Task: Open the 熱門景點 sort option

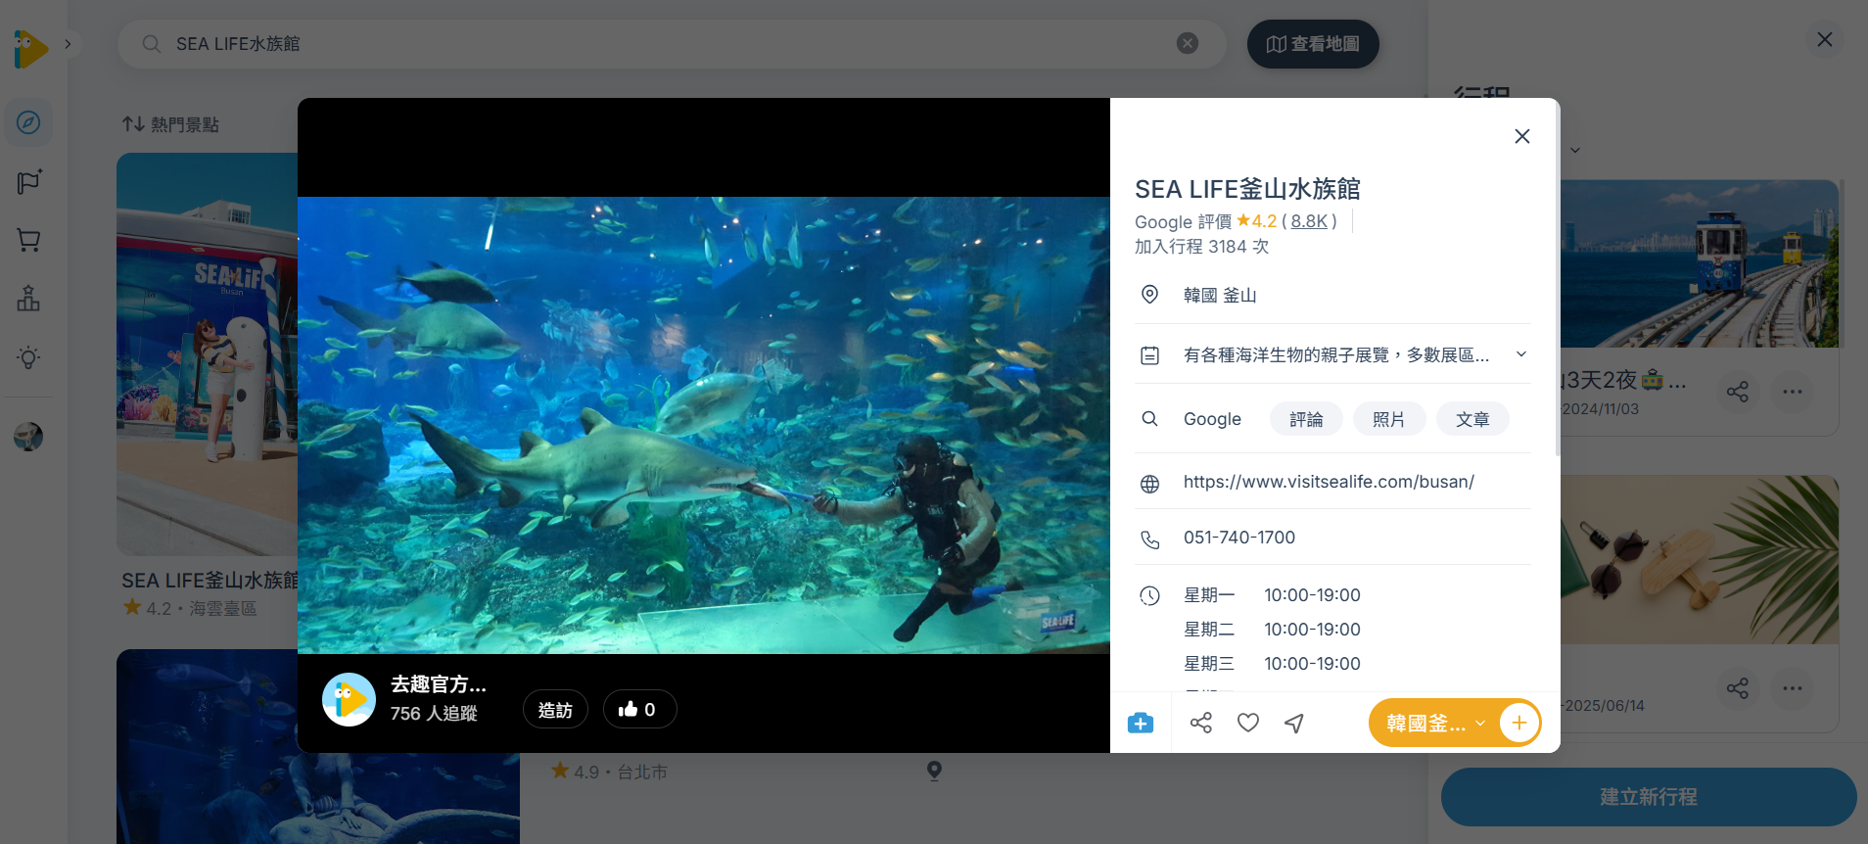Action: [x=171, y=124]
